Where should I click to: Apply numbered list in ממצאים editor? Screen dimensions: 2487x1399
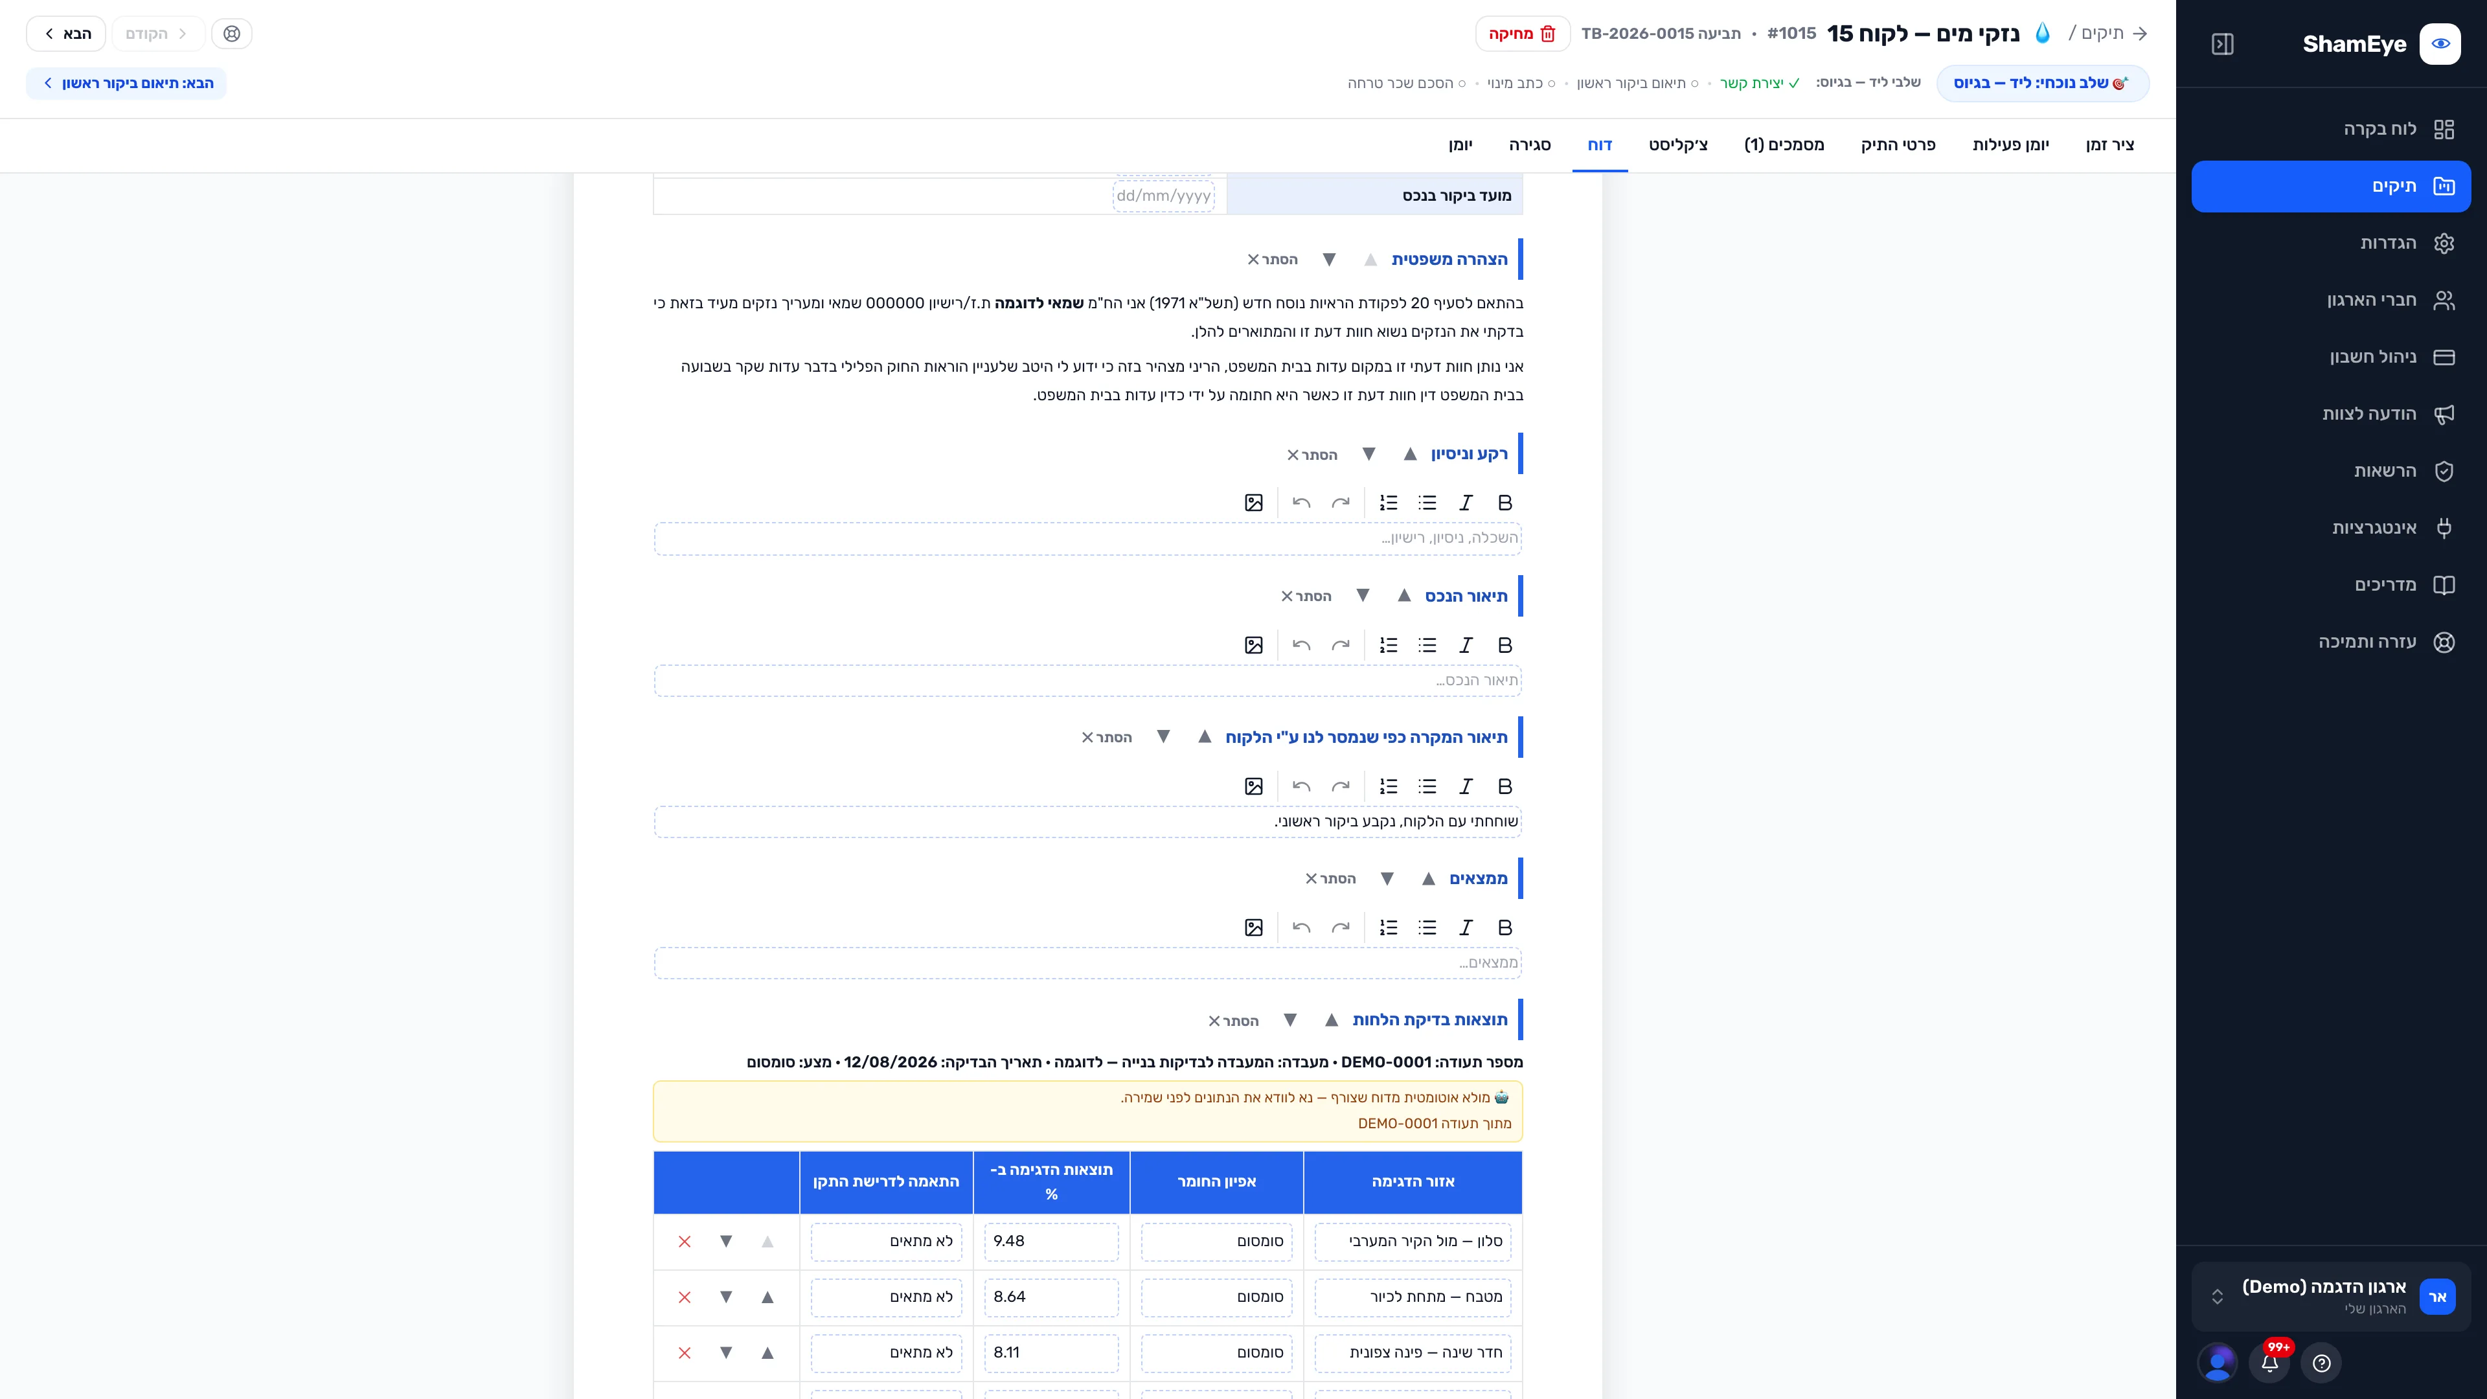[x=1389, y=928]
